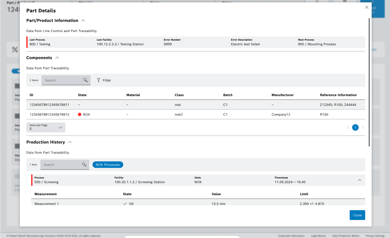Click the red NOK status indicator
Viewport: 390px width, 238px height.
pyautogui.click(x=80, y=115)
